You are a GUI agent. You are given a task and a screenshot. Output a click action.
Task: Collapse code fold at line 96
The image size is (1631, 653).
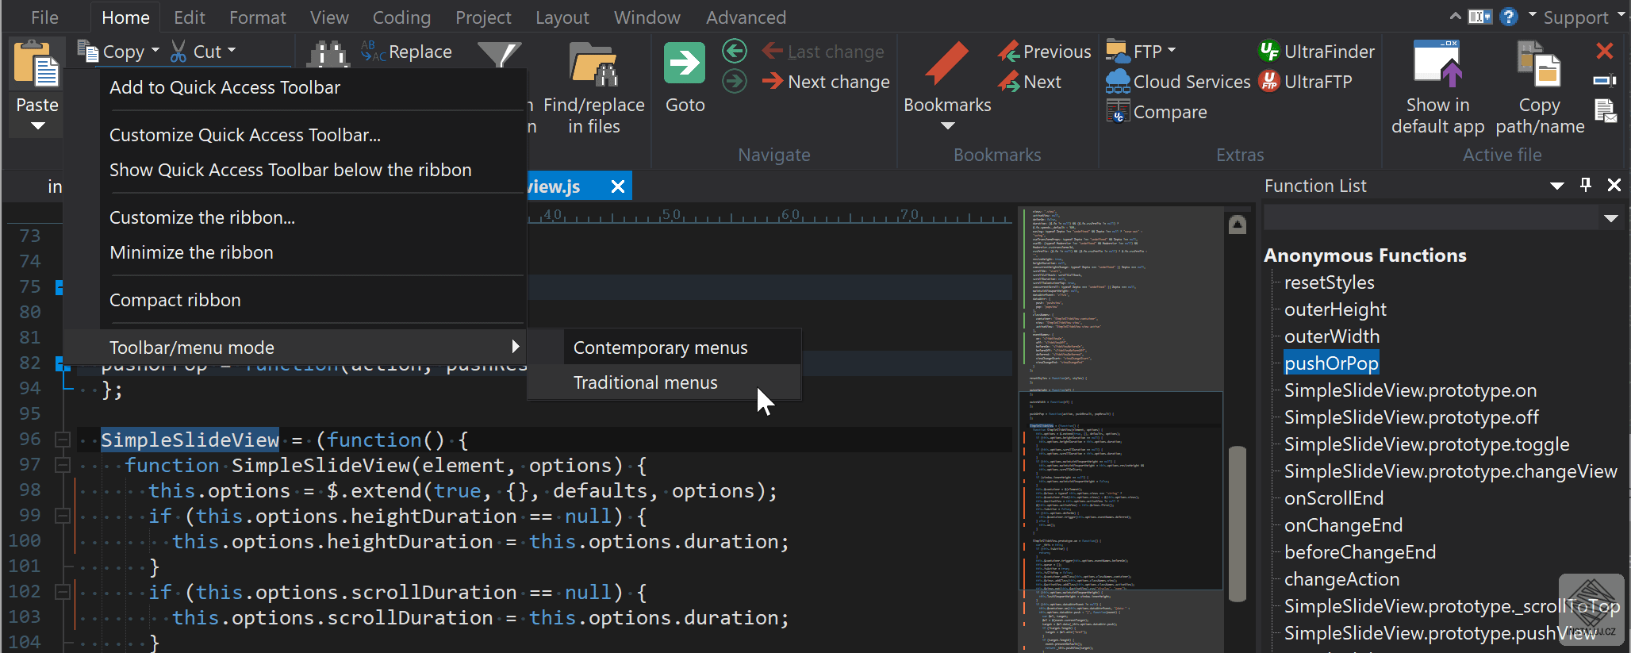(x=62, y=440)
